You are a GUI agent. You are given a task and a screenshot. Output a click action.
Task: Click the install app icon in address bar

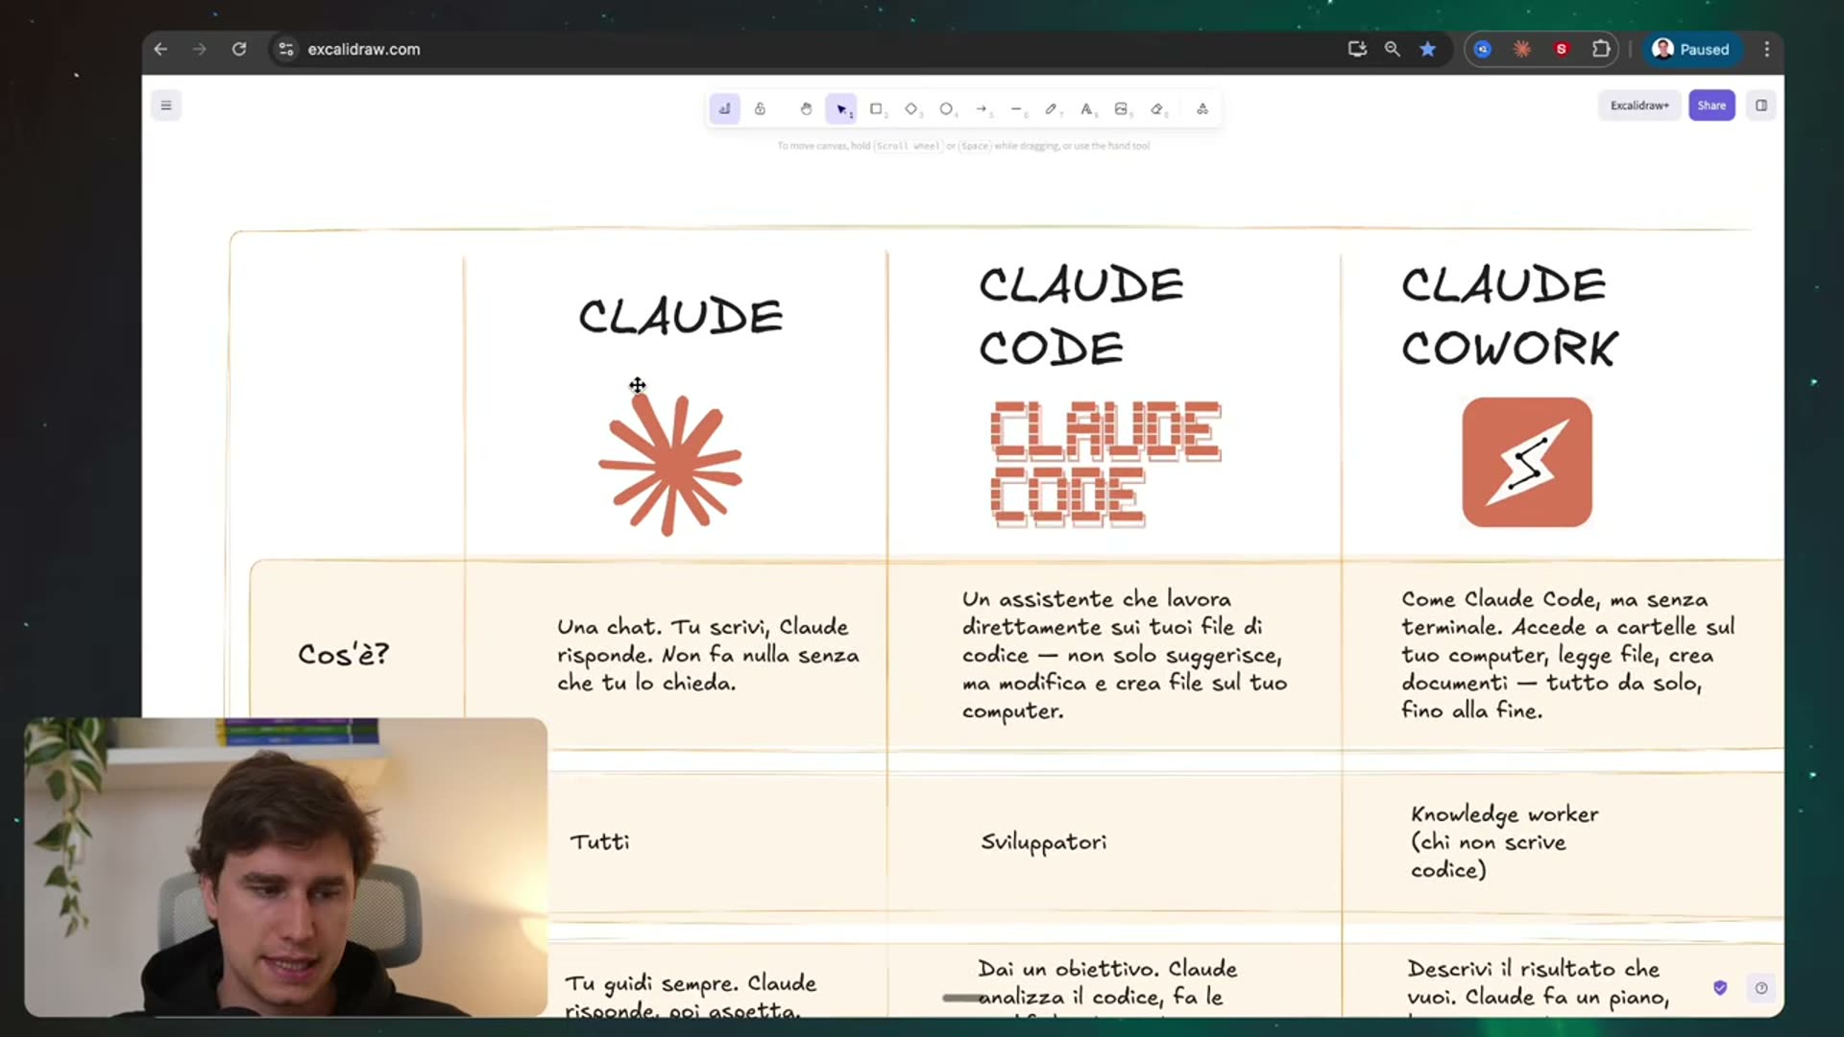(1357, 49)
